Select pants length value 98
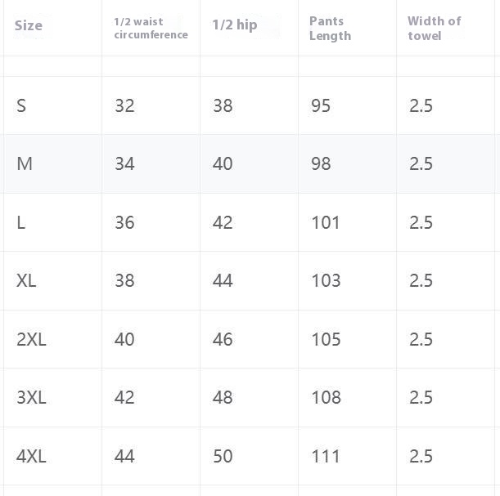Screen dimensions: 500x496 pos(321,163)
